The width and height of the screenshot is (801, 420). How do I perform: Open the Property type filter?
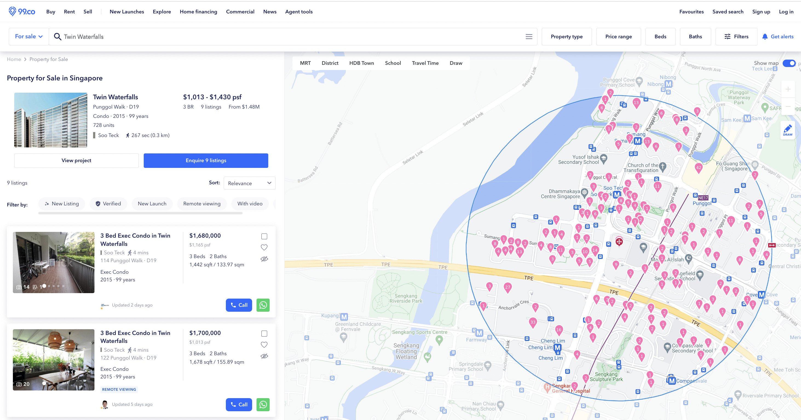[567, 37]
